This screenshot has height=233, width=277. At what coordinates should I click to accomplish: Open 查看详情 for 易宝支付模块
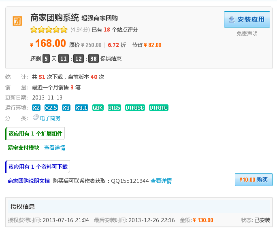pos(55,148)
